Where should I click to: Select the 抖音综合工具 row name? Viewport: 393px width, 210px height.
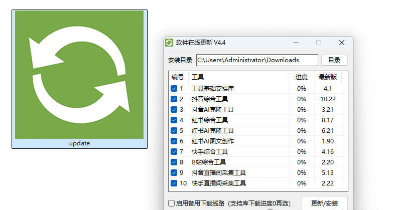pyautogui.click(x=210, y=99)
